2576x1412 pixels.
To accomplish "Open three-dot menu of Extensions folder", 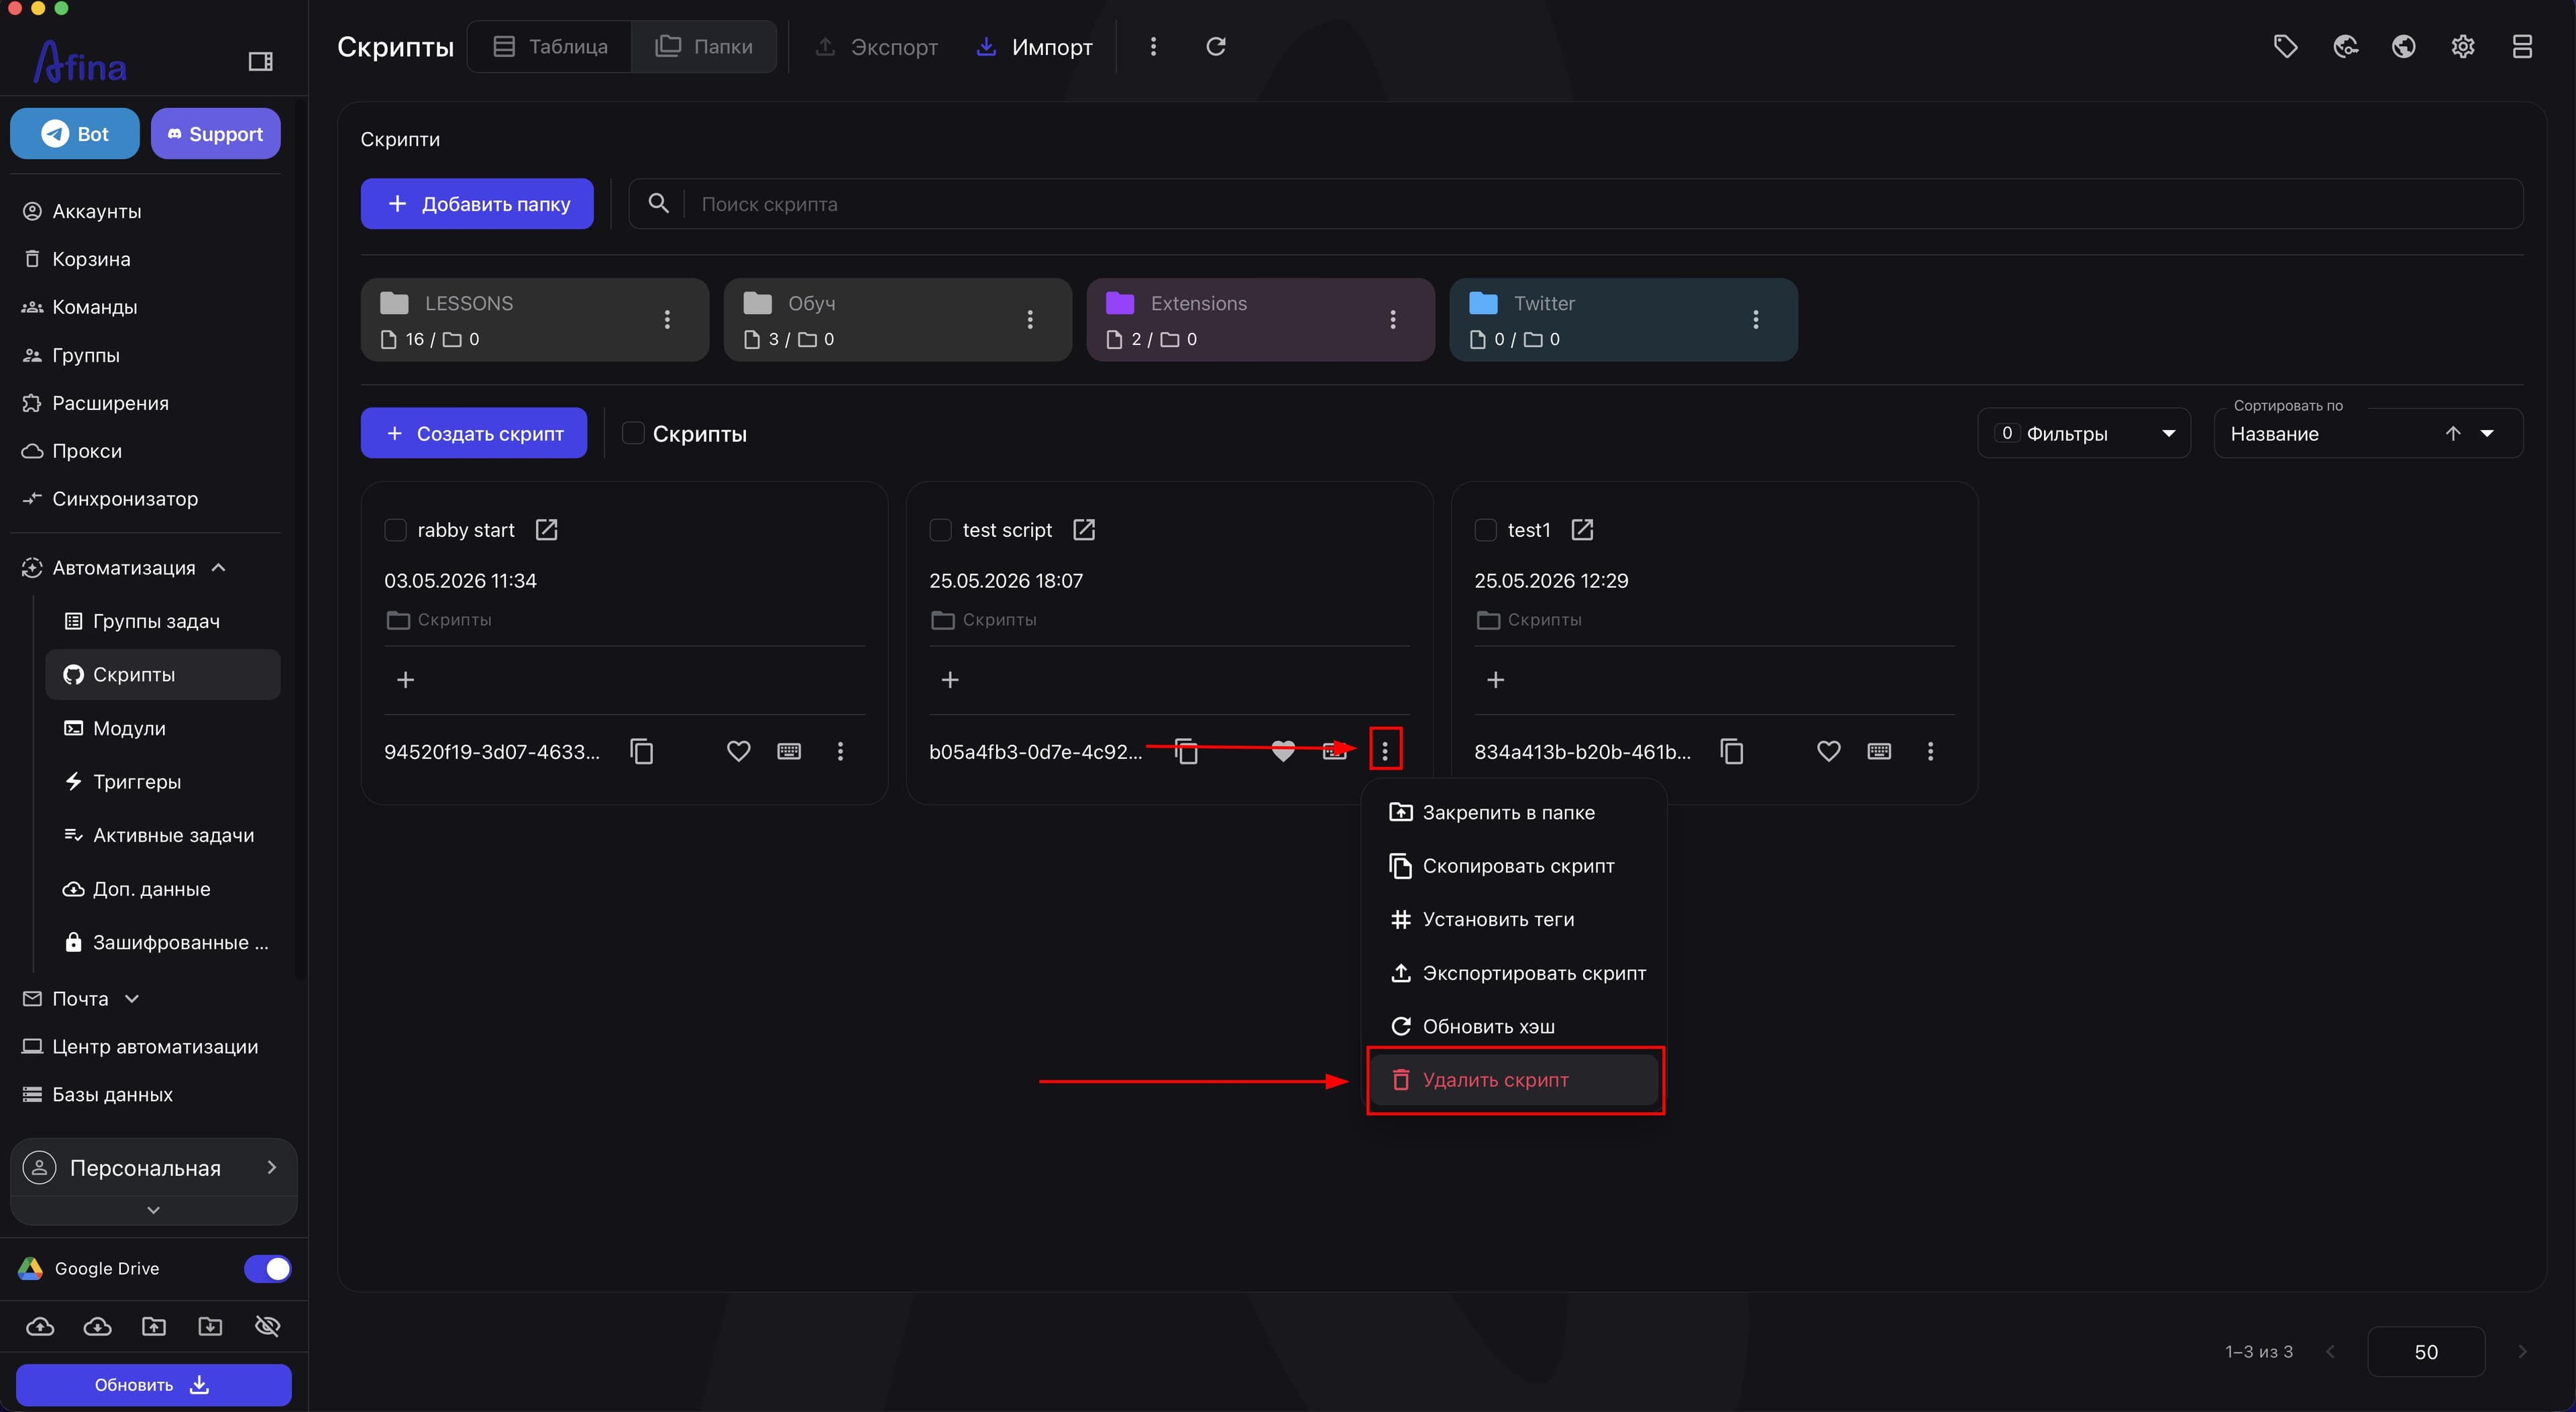I will (1392, 319).
